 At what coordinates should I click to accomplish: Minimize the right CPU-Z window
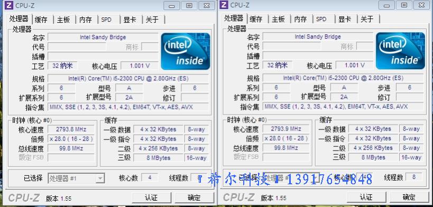point(387,5)
